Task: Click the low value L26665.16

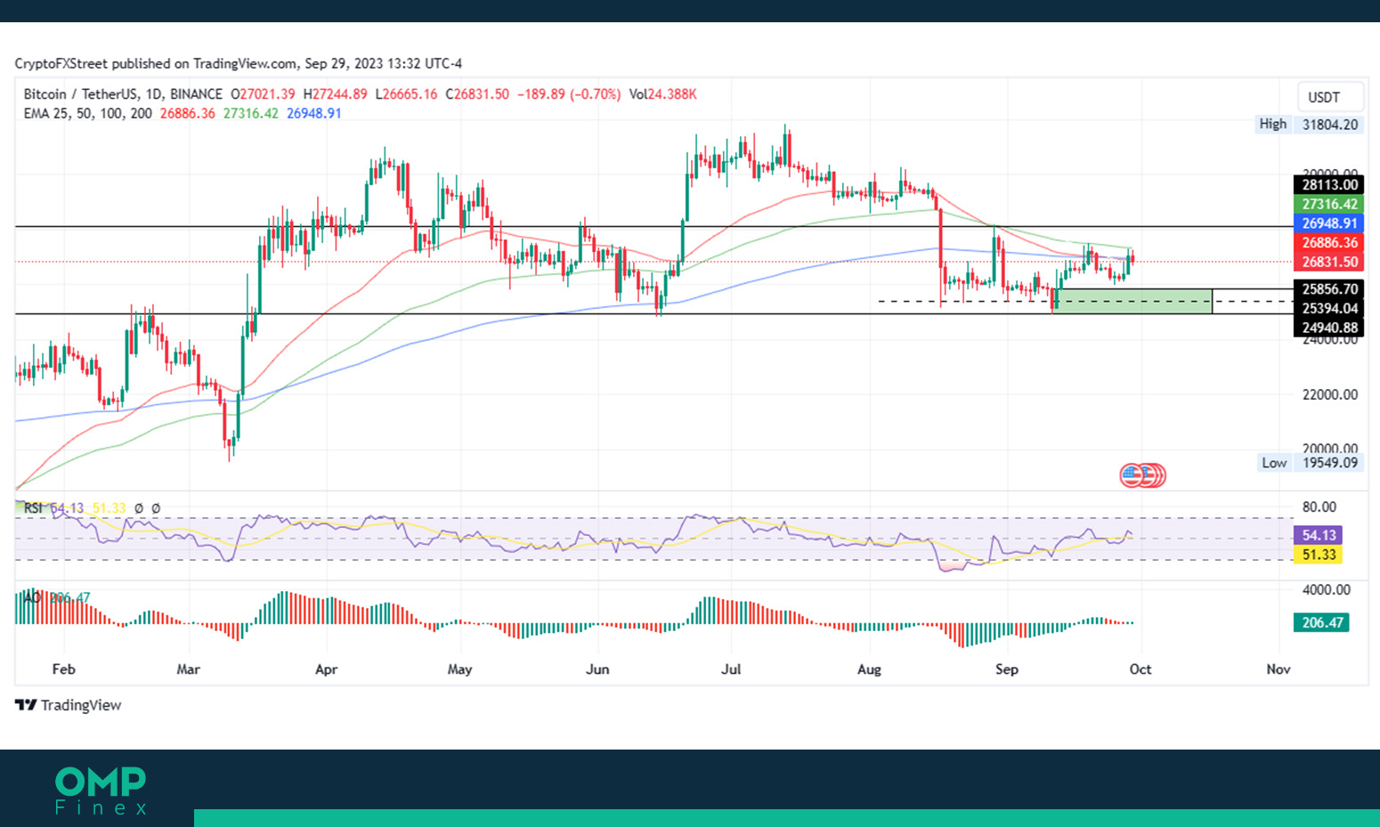Action: [x=407, y=94]
